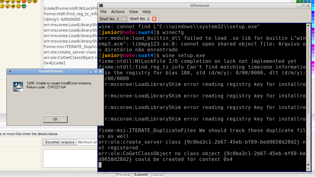Viewport: 315px width, 177px height.
Task: Insert the green grinning smiley
Action: click(24, 6)
